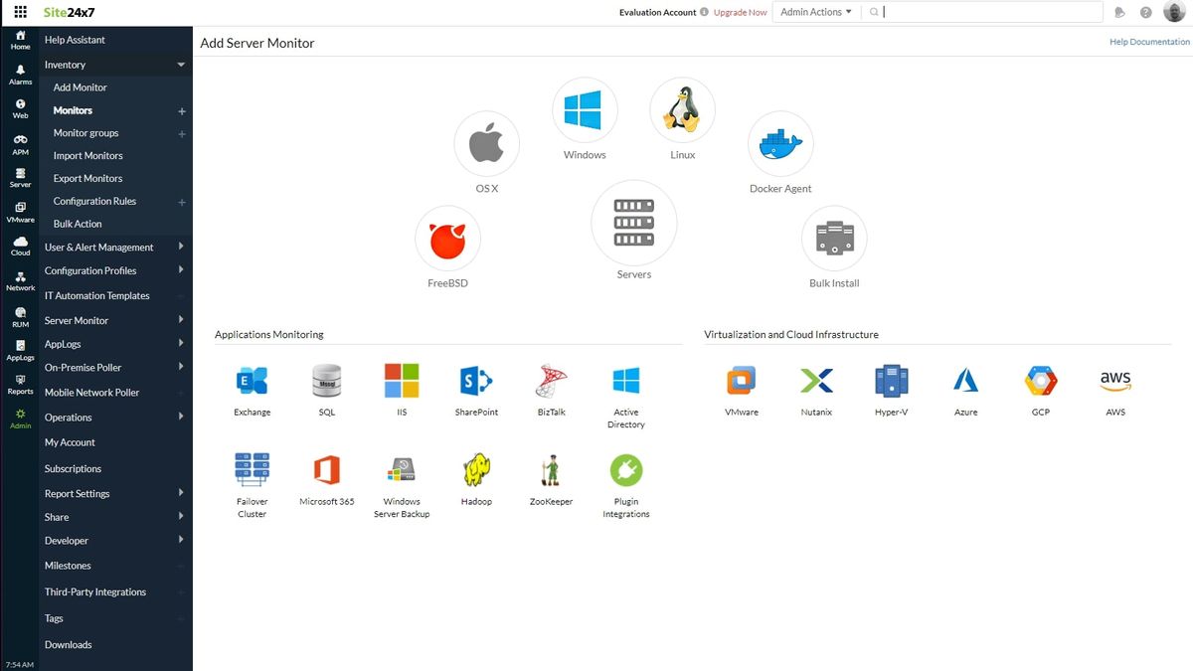Click the Azure cloud icon

(x=965, y=381)
